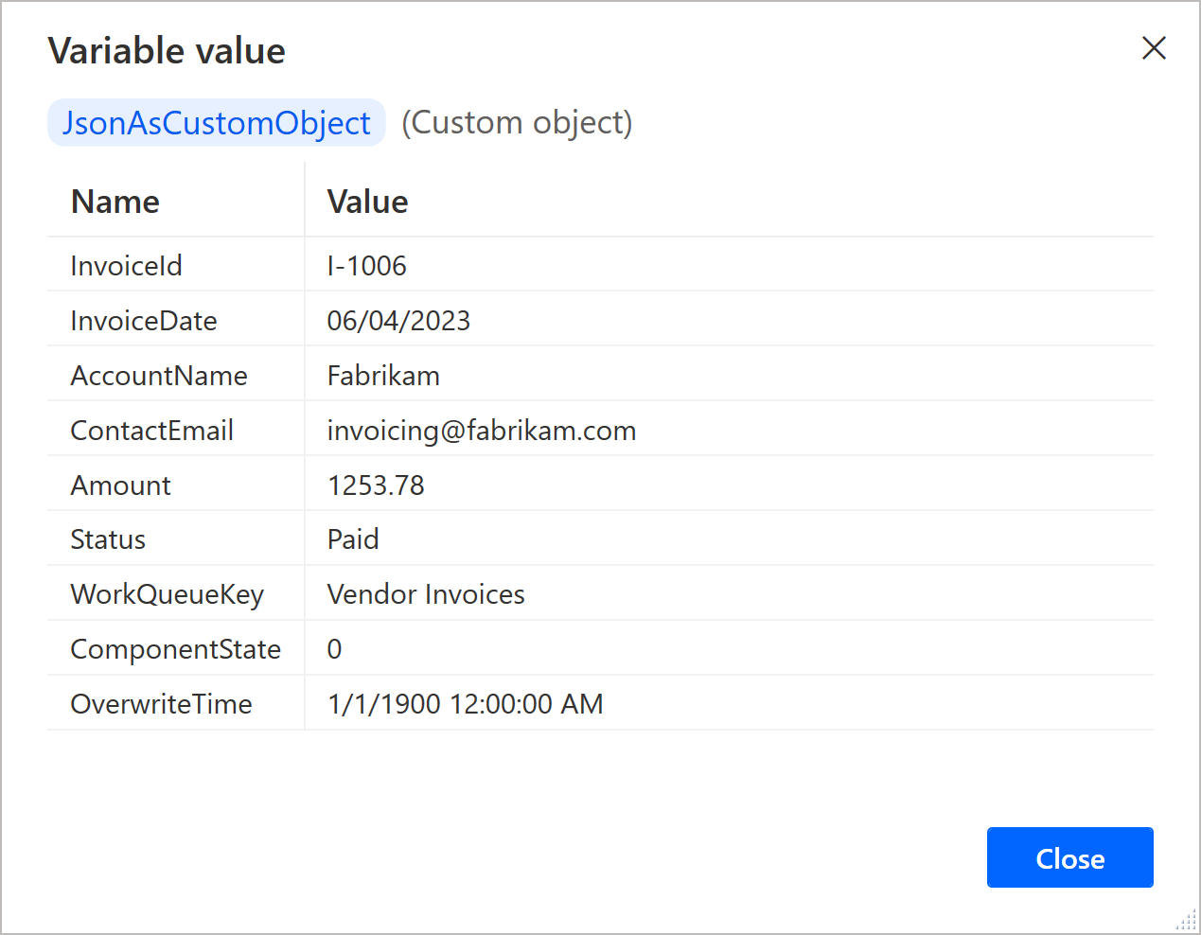1201x935 pixels.
Task: Close the dialog with the X icon
Action: (x=1154, y=48)
